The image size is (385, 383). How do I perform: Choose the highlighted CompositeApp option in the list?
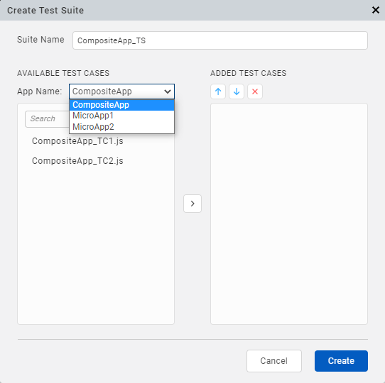pos(121,105)
